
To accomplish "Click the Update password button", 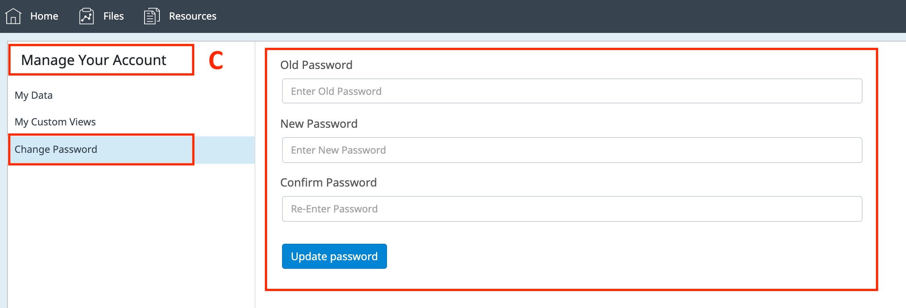I will 334,256.
